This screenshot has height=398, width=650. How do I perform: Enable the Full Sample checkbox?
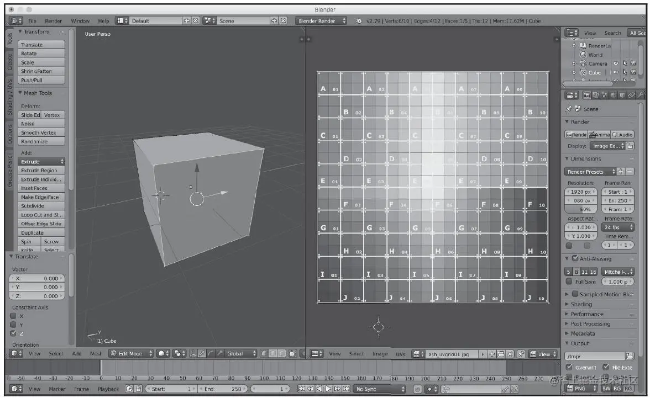[569, 281]
